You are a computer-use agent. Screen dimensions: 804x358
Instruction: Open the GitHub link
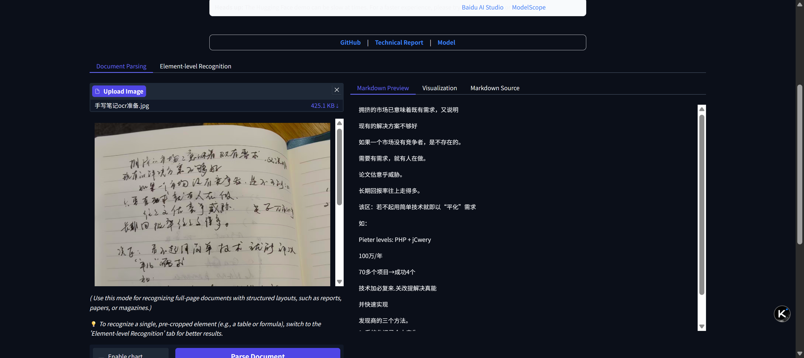[350, 42]
